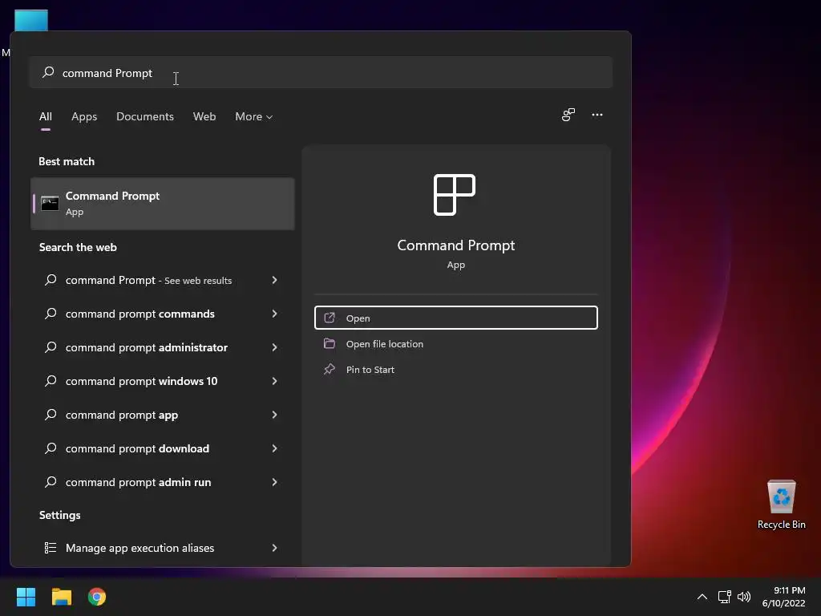
Task: Open the three-dot options menu
Action: [597, 115]
